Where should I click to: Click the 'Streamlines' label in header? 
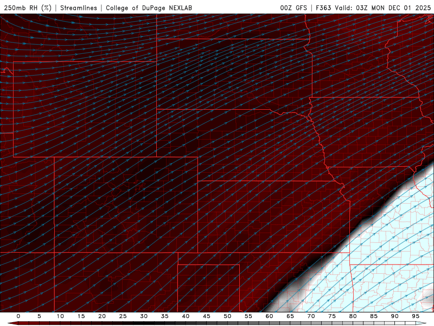pyautogui.click(x=79, y=8)
